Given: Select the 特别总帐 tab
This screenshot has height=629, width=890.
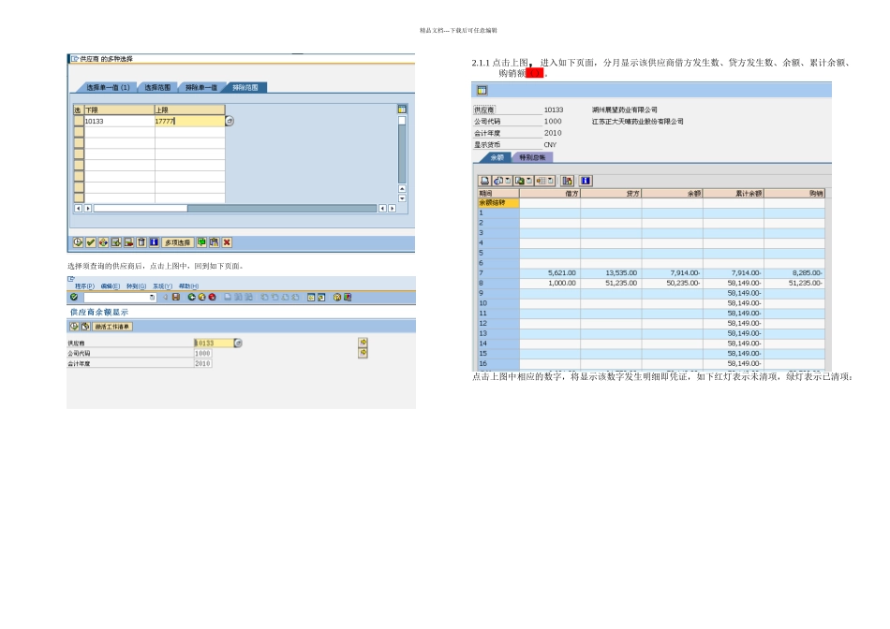Looking at the screenshot, I should pyautogui.click(x=532, y=157).
